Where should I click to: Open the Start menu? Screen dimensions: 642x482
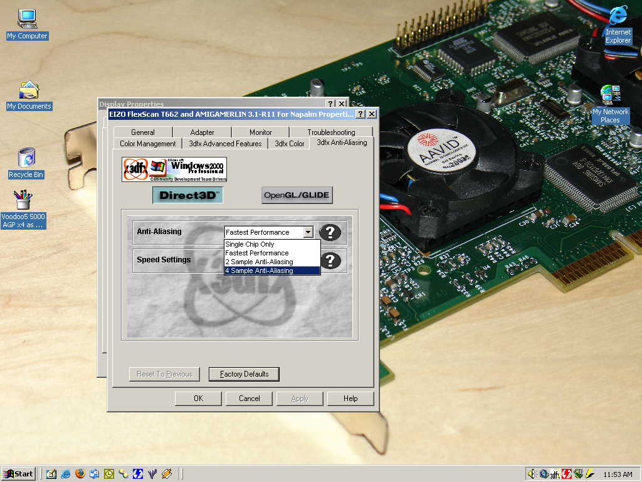pos(19,474)
